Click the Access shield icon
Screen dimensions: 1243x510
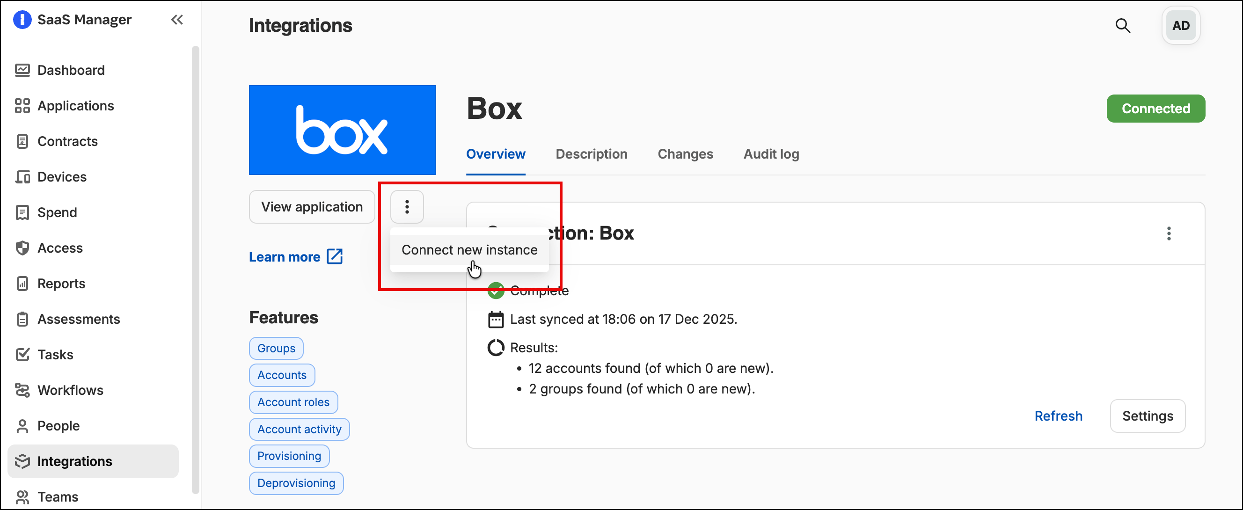[22, 248]
